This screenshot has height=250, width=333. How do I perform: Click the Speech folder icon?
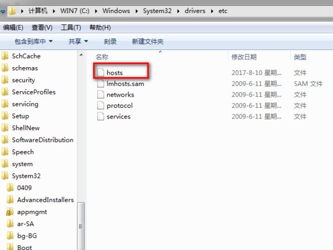click(5, 152)
